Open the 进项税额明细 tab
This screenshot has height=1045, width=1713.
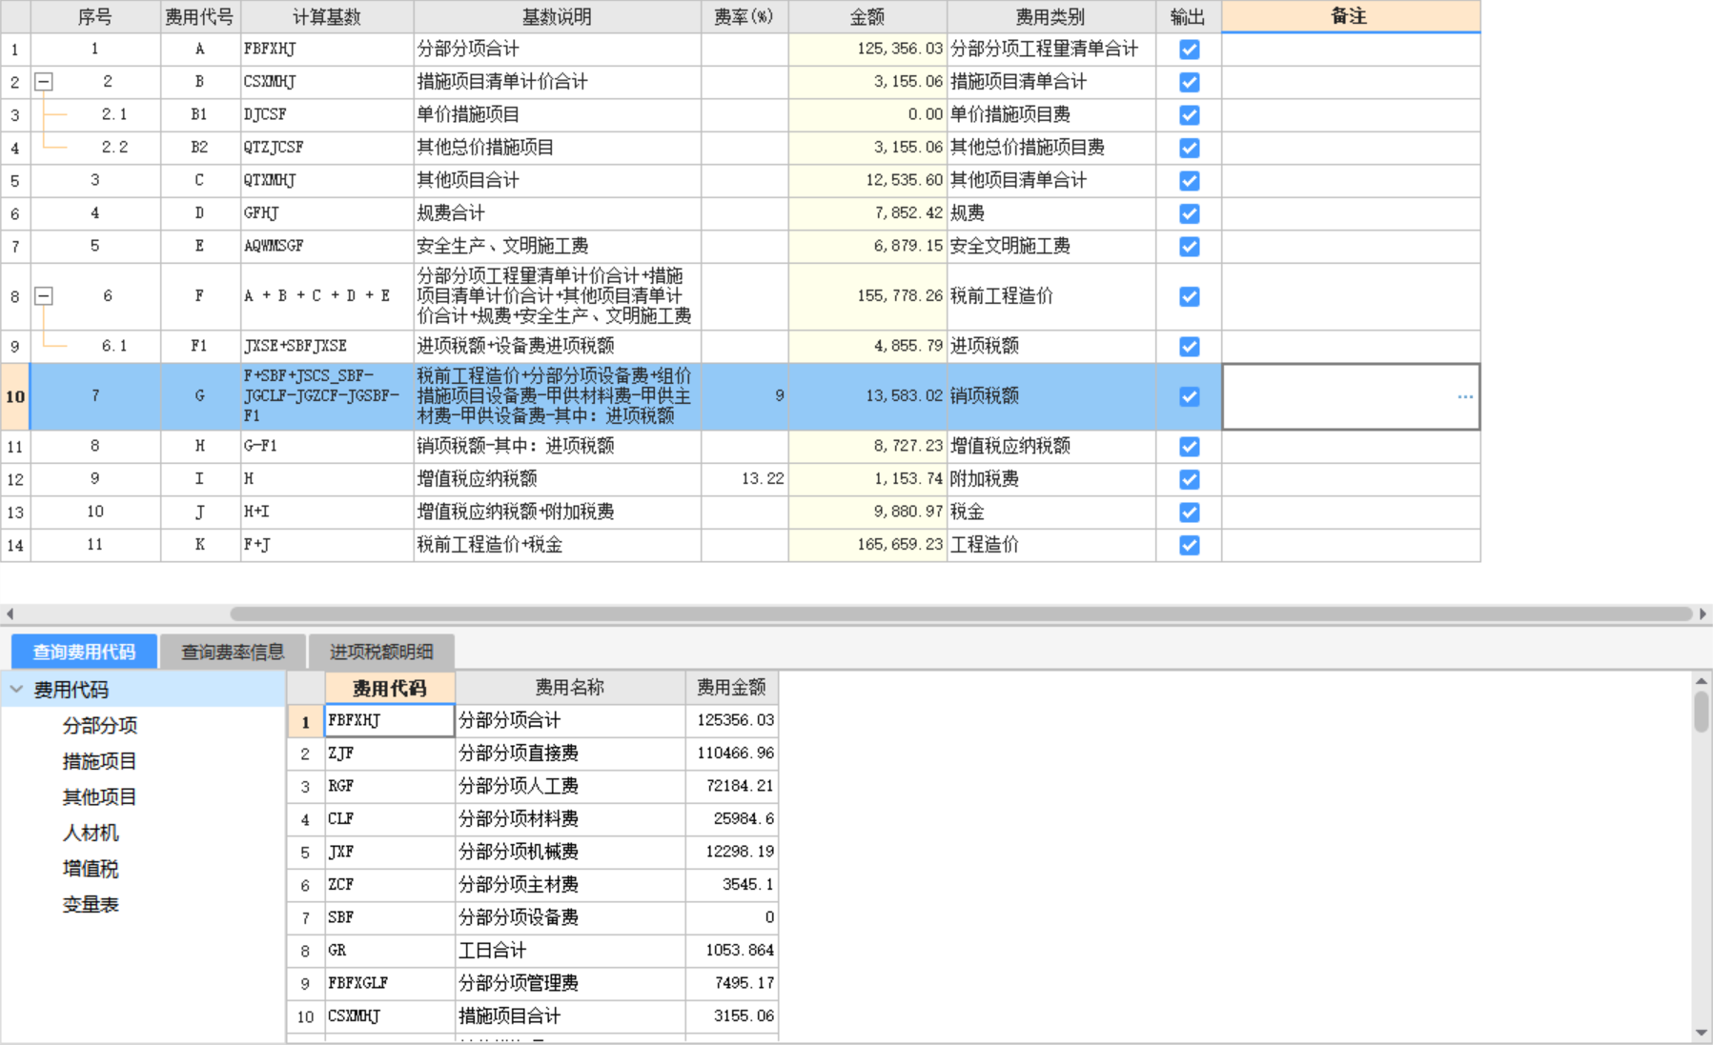(x=381, y=652)
